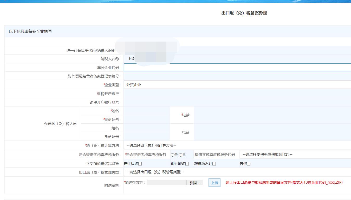Open the 企业类型 dropdown showing 外贸企业
Image resolution: width=351 pixels, height=200 pixels.
[x=237, y=85]
